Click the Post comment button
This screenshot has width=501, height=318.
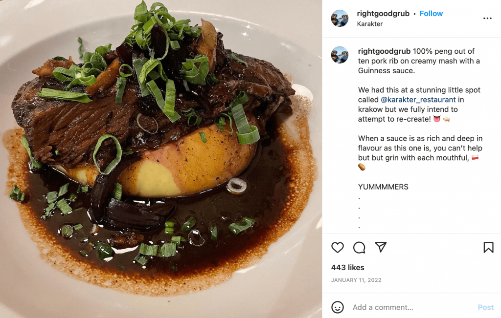click(x=486, y=307)
